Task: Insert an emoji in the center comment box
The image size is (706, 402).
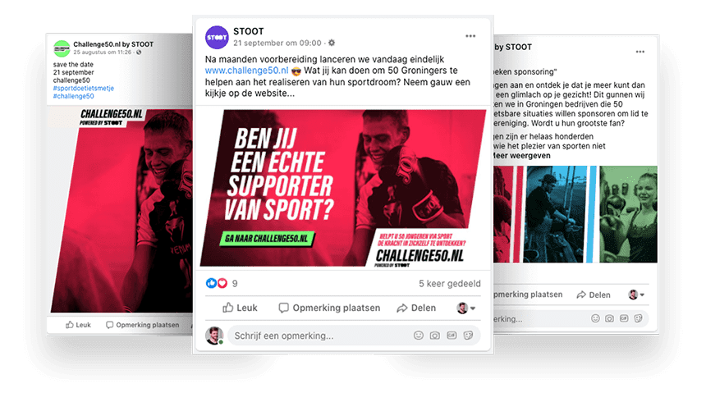Action: (419, 336)
